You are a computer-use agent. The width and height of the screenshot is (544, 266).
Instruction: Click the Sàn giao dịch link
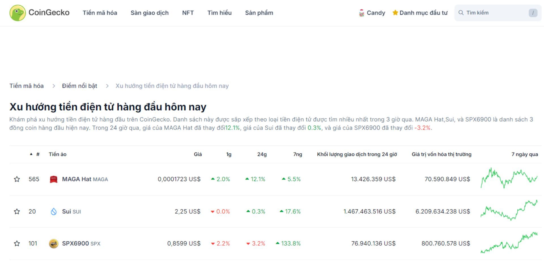(x=150, y=13)
